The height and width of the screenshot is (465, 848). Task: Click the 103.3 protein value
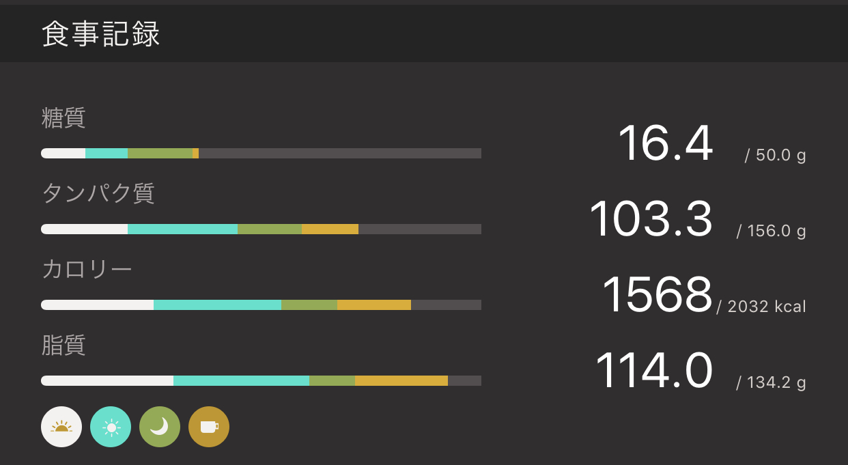(x=651, y=220)
